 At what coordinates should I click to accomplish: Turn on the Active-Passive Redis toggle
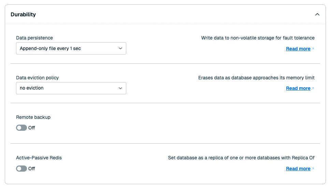(21, 169)
